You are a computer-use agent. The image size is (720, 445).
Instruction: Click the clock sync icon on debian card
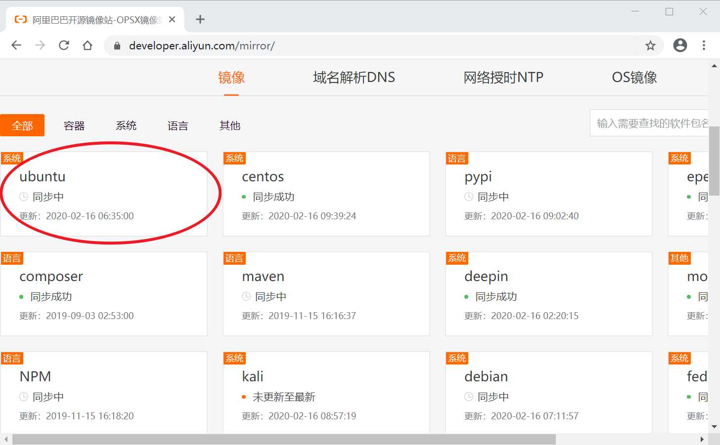tap(469, 397)
